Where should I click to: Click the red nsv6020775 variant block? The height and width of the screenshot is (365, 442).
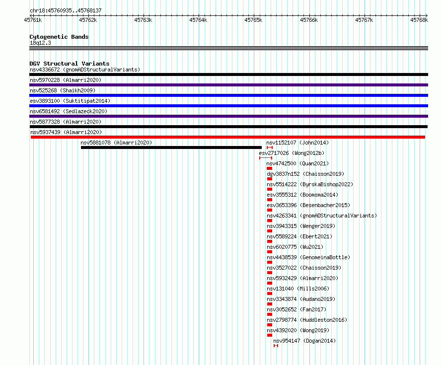[x=270, y=252]
